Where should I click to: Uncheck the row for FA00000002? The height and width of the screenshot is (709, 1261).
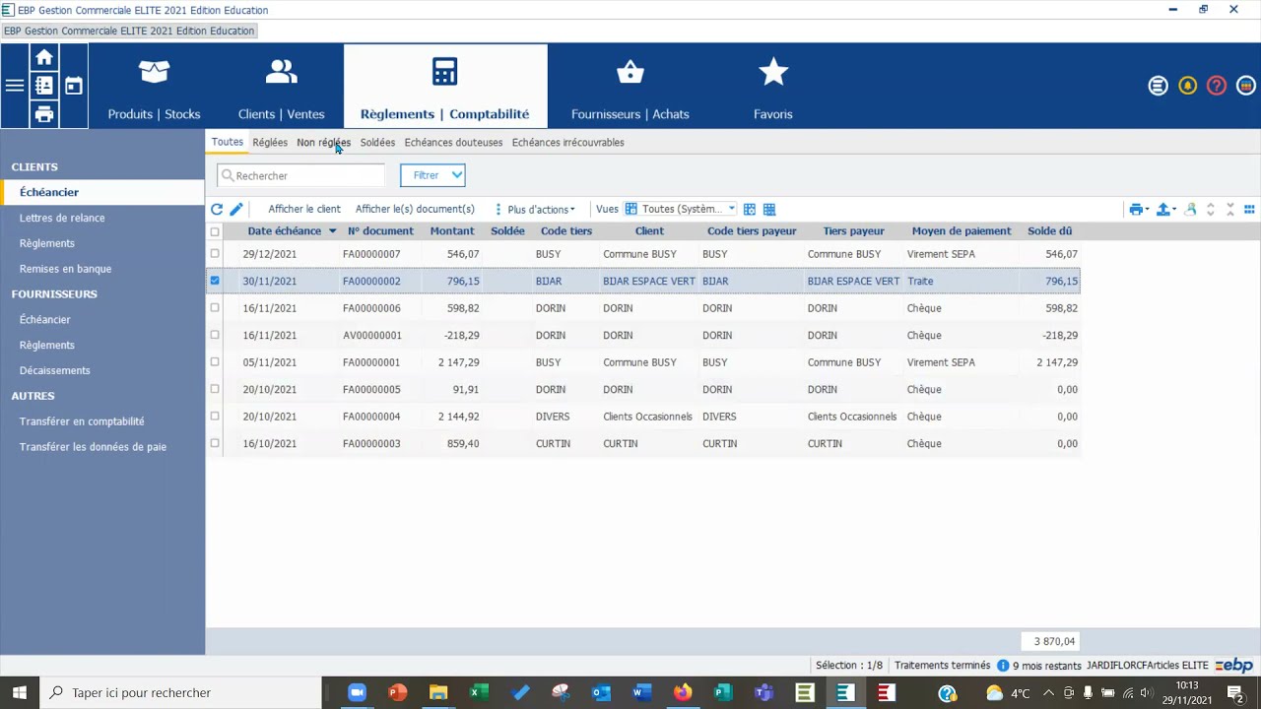point(215,281)
